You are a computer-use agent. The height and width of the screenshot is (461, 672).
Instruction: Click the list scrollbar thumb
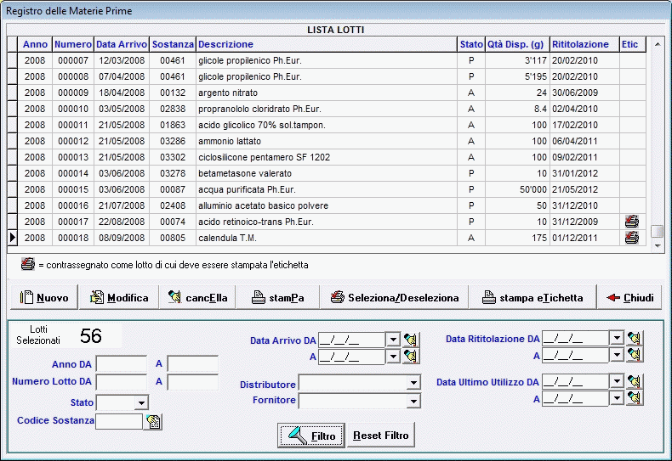(x=657, y=231)
